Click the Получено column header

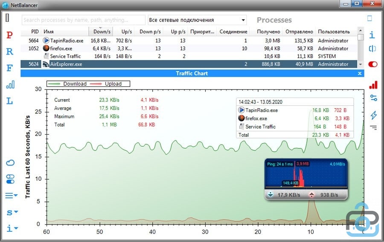coord(266,32)
